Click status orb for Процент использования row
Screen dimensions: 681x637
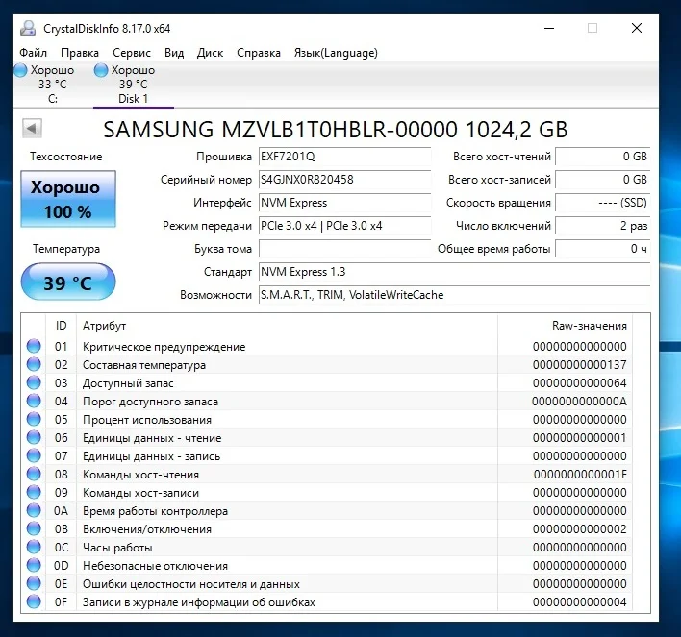(35, 420)
